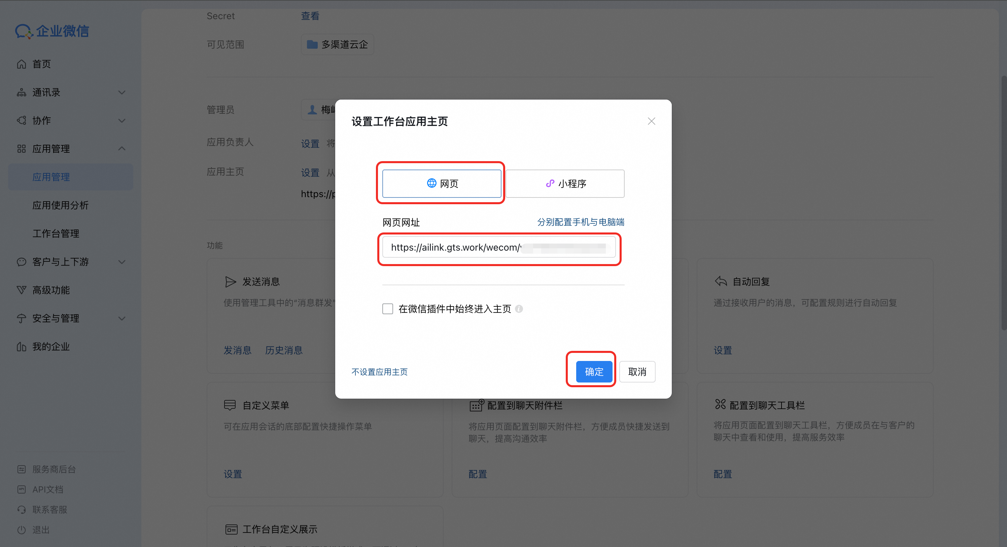Select the 网页 option button

(441, 184)
